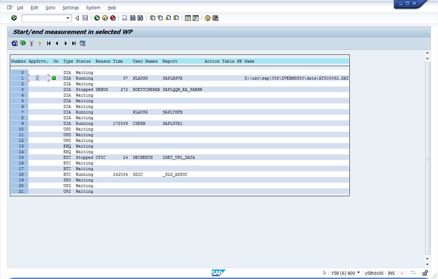This screenshot has width=438, height=279.
Task: Click the y58tdc00 server name in the status bar
Action: tap(374, 273)
